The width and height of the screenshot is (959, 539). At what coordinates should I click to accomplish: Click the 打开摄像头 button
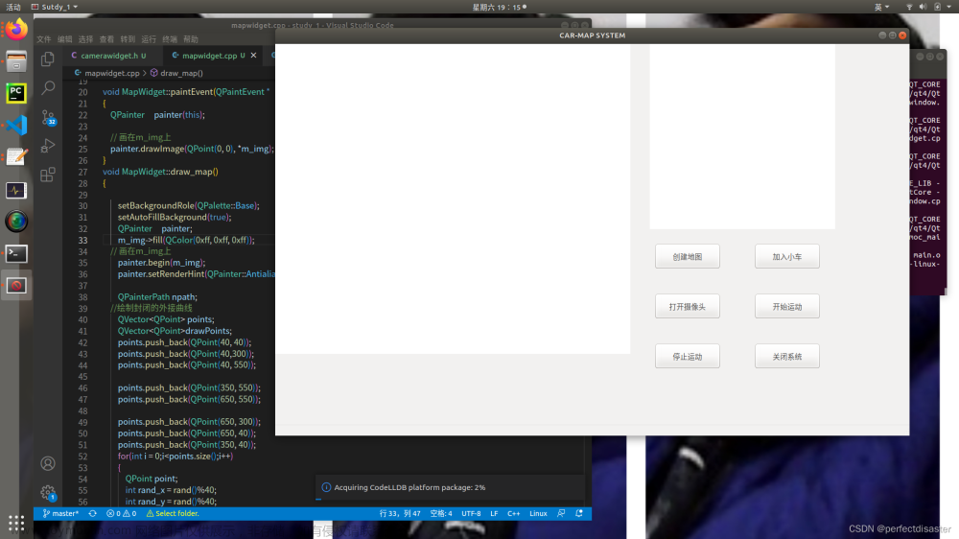click(688, 307)
